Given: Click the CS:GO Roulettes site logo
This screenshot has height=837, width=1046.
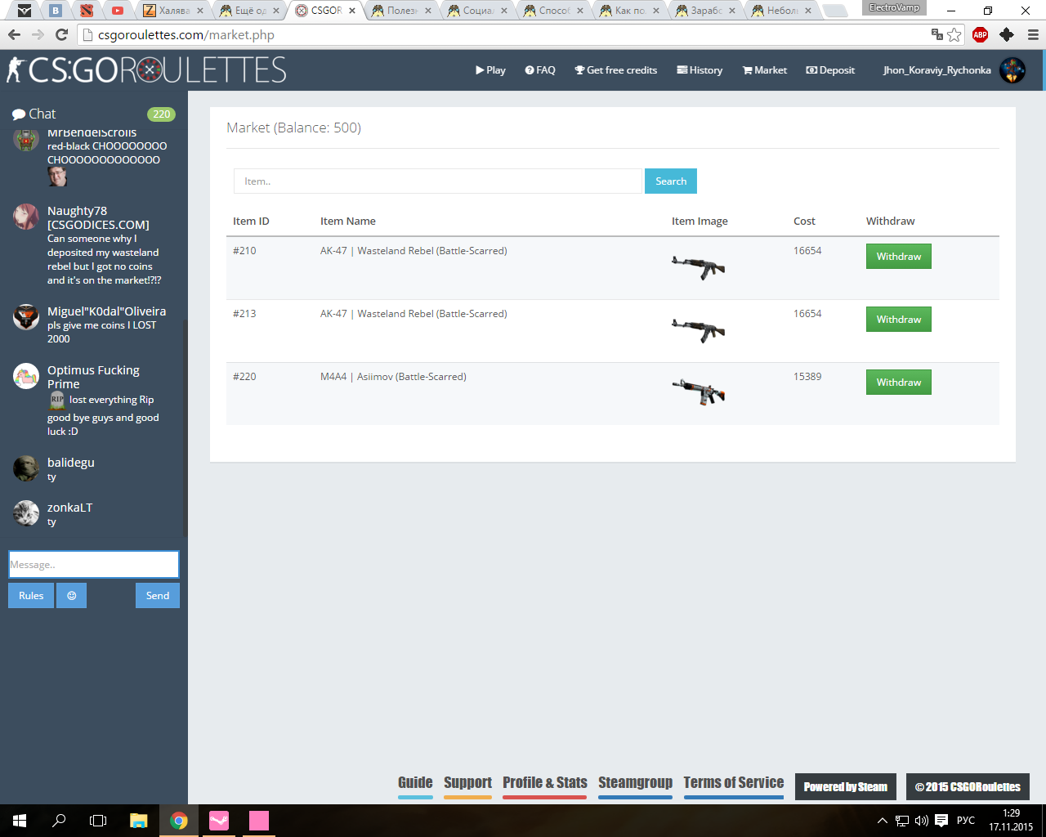Looking at the screenshot, I should tap(146, 70).
